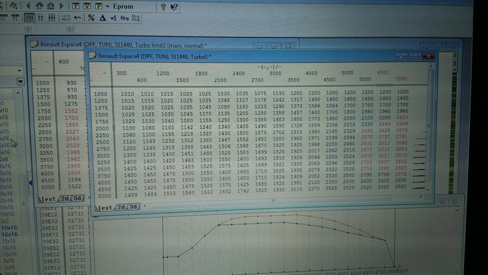Click the V version window icon
This screenshot has height=275, width=488.
point(87,6)
